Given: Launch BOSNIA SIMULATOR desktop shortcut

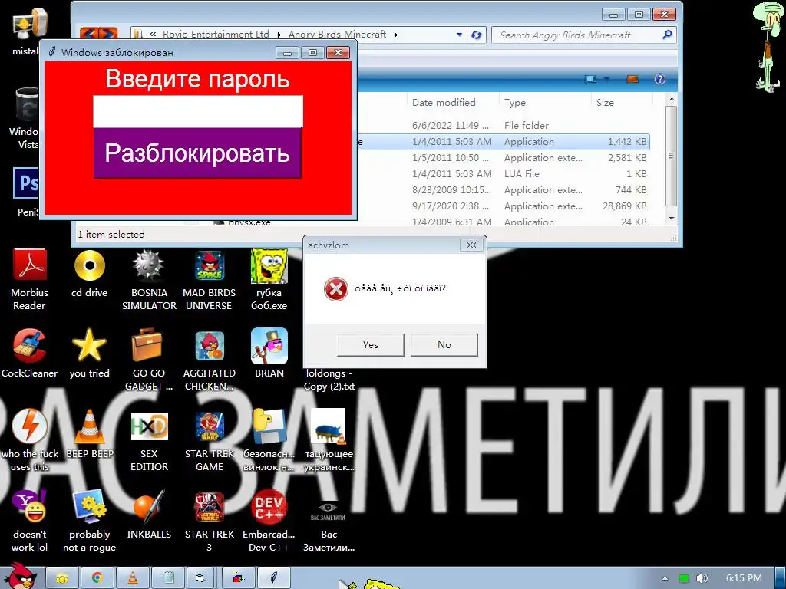Looking at the screenshot, I should (x=149, y=279).
